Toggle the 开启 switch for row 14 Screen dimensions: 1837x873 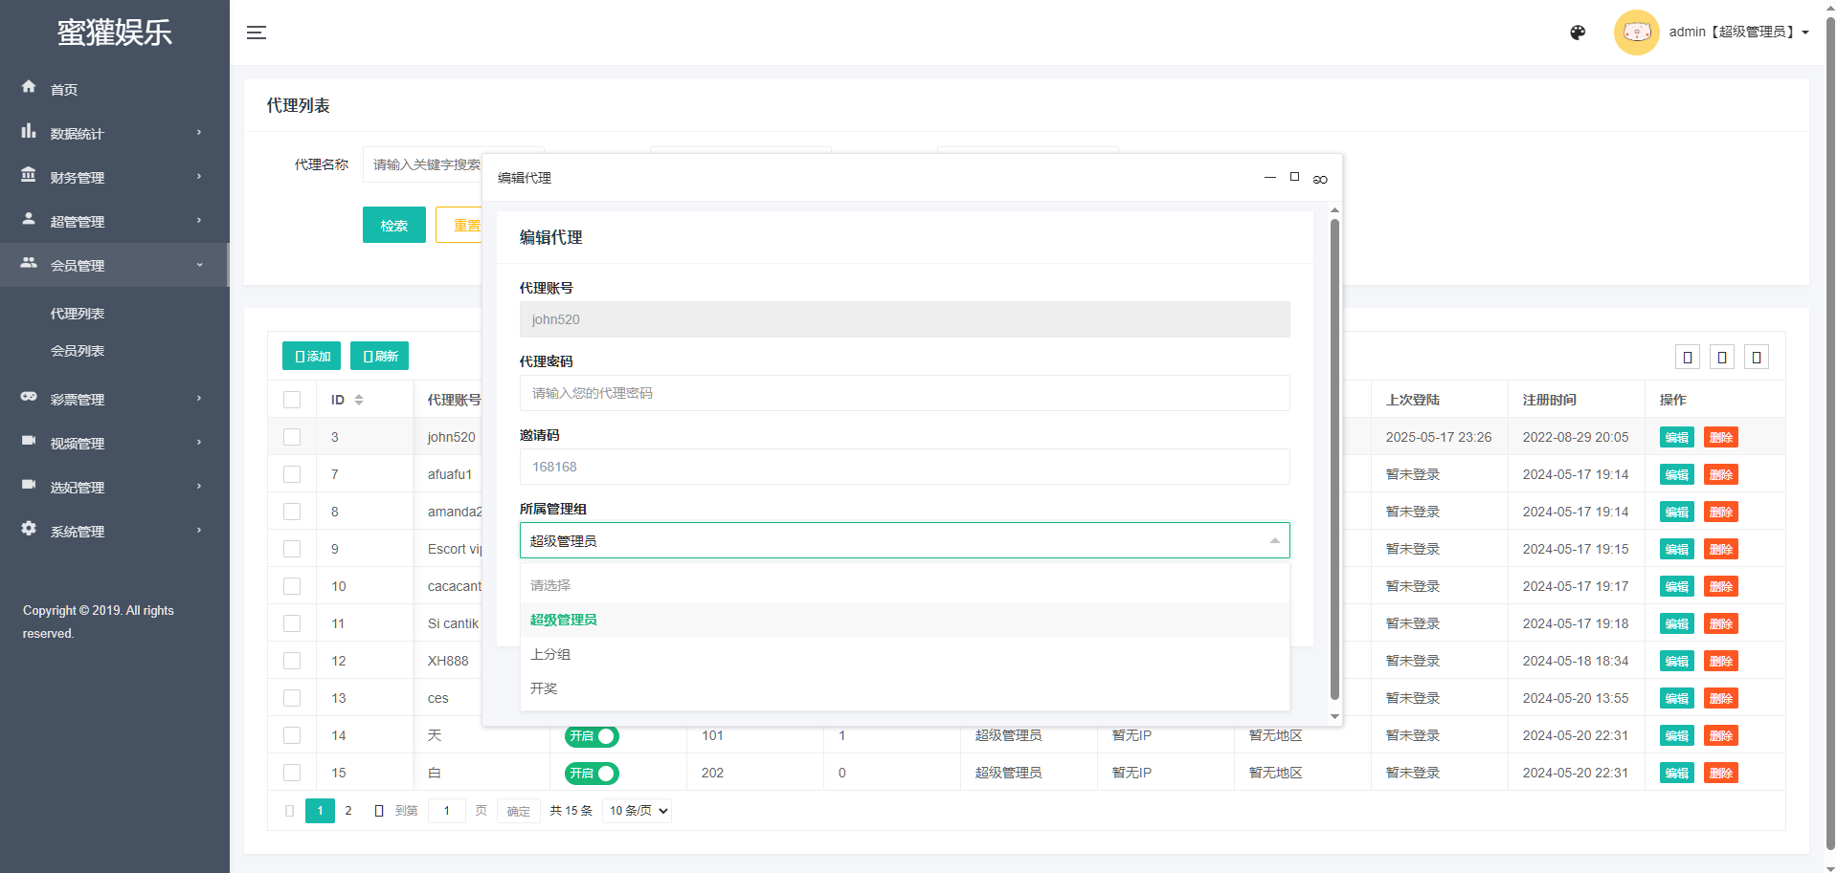point(592,736)
